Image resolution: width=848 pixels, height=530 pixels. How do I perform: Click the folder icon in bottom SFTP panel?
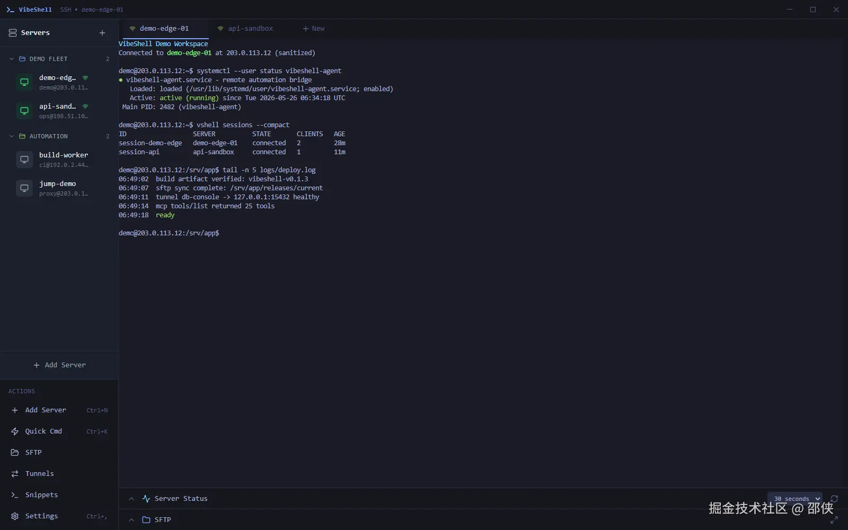[x=146, y=520]
